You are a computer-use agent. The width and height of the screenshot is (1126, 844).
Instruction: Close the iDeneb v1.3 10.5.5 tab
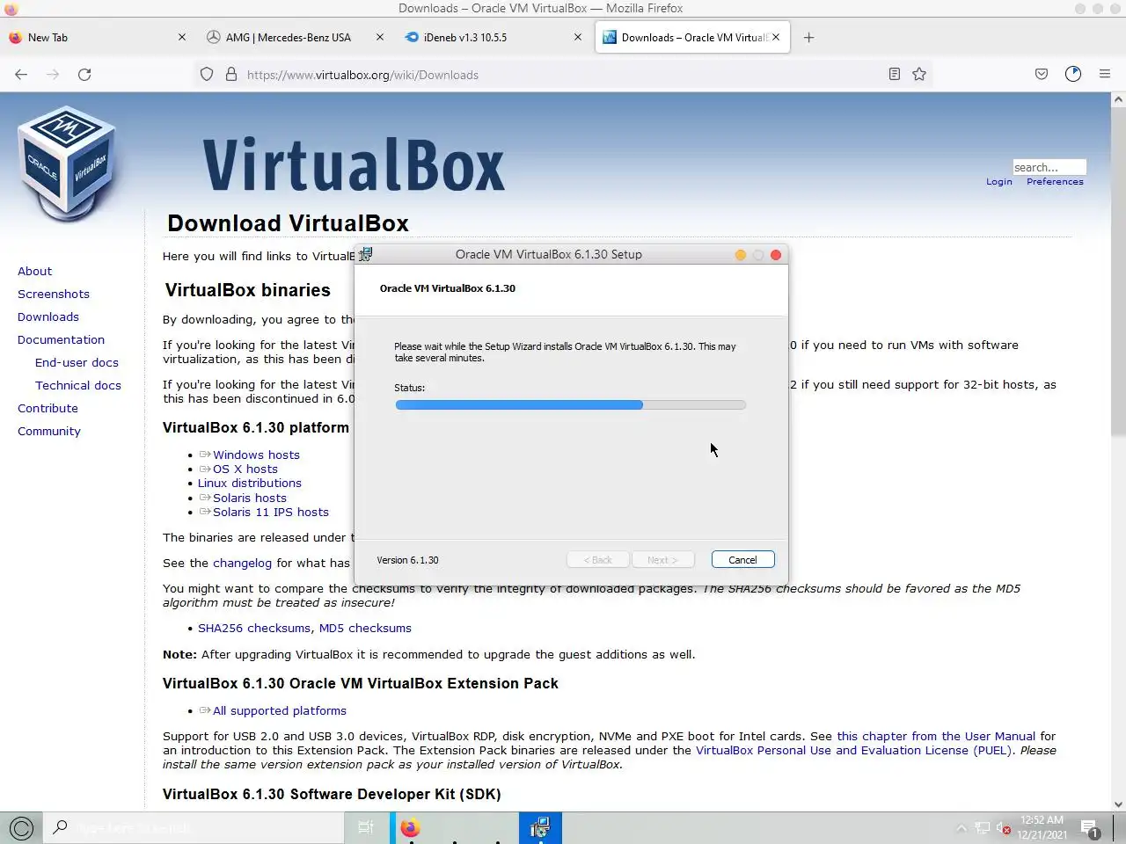point(578,38)
